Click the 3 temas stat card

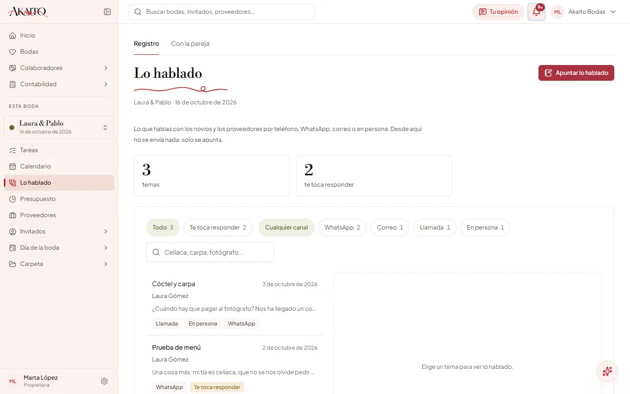(212, 176)
